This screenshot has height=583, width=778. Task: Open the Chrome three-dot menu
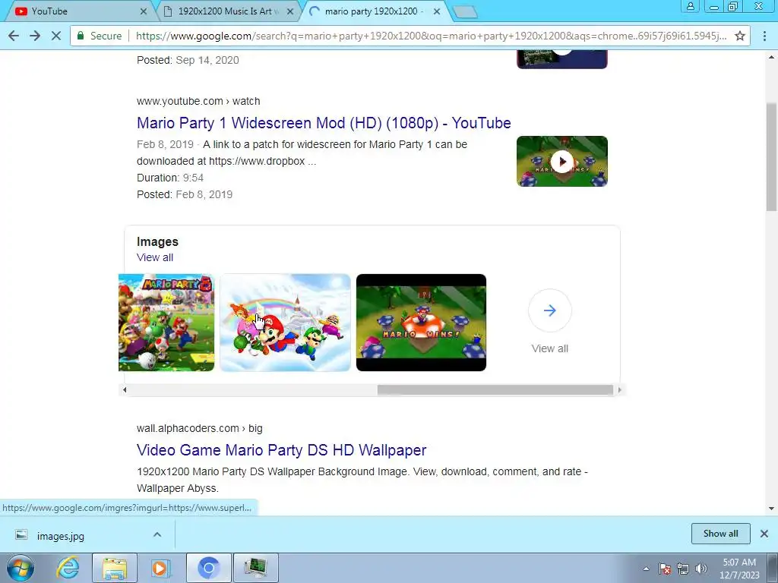764,36
